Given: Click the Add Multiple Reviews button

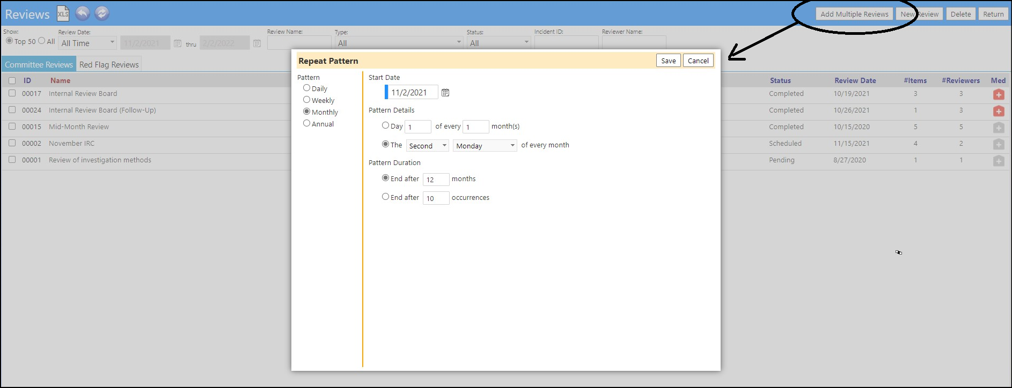Looking at the screenshot, I should (x=854, y=14).
